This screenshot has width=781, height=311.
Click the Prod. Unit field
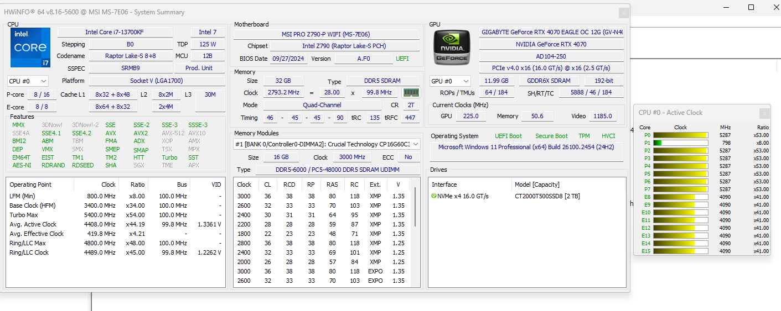[x=199, y=68]
